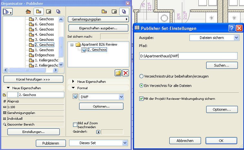The width and height of the screenshot is (244, 150).
Task: Click horizontal scrollbar left arrow
Action: (6, 70)
